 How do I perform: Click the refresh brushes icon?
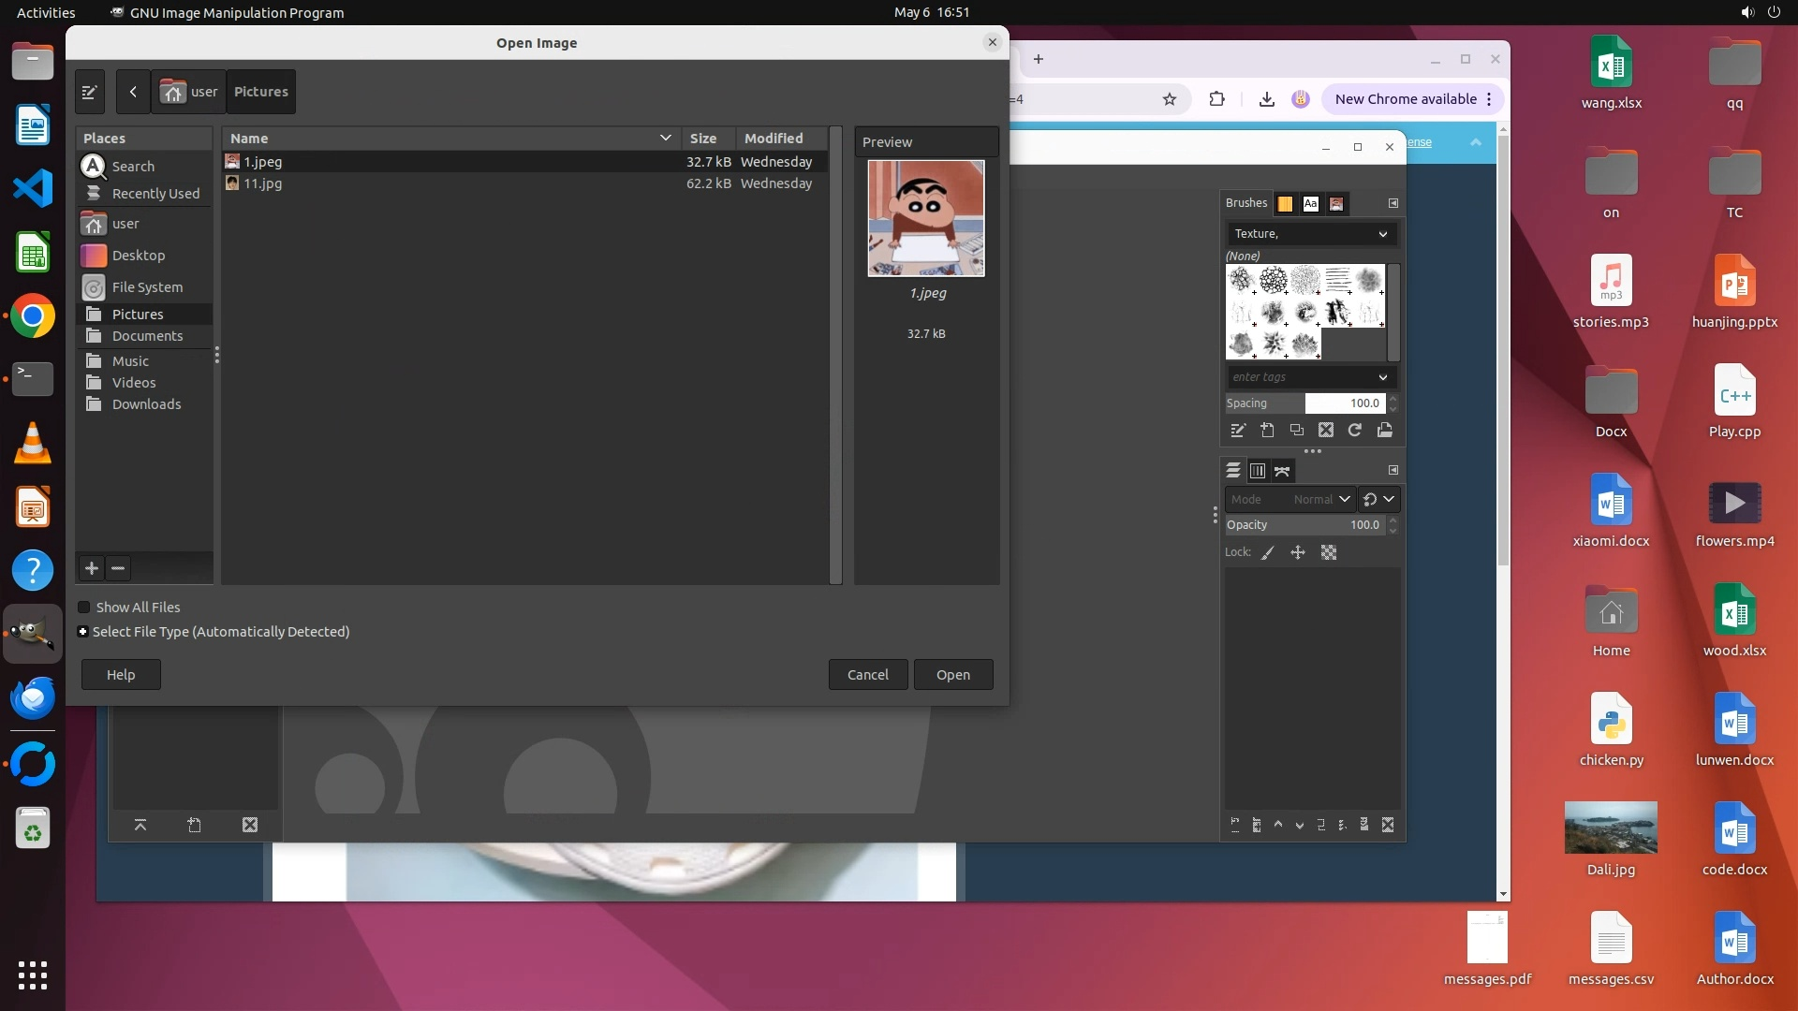1354,431
